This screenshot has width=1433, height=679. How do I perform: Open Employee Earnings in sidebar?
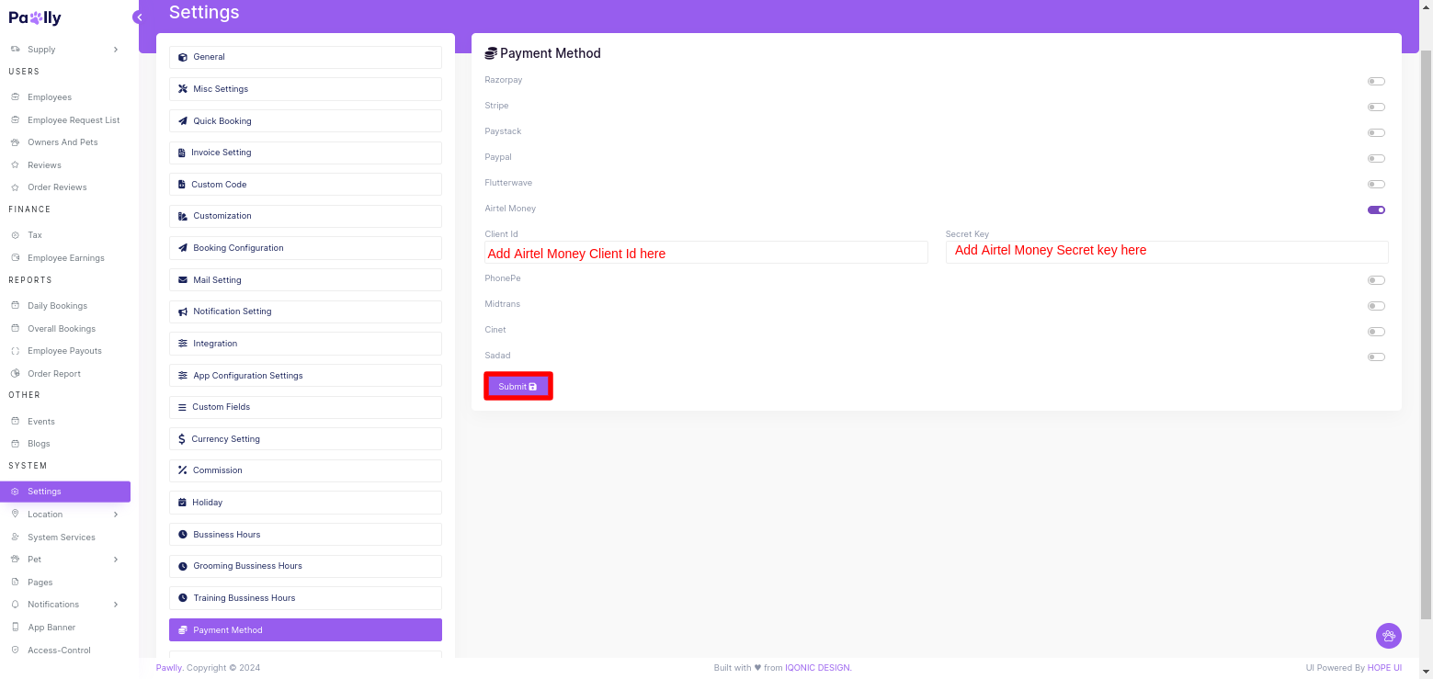pyautogui.click(x=66, y=258)
